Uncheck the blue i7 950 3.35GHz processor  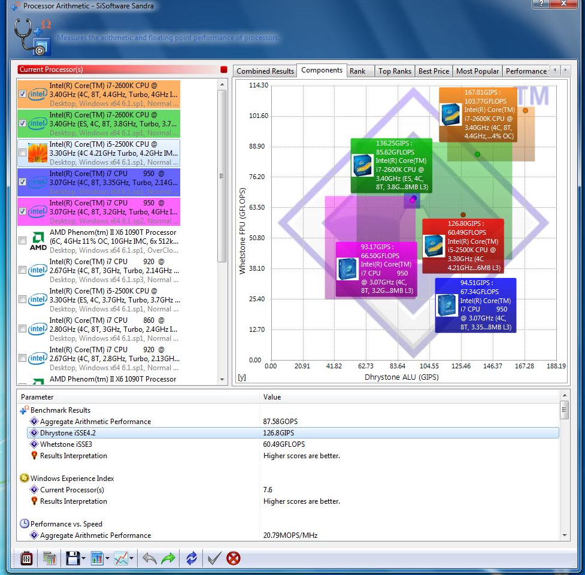click(22, 181)
